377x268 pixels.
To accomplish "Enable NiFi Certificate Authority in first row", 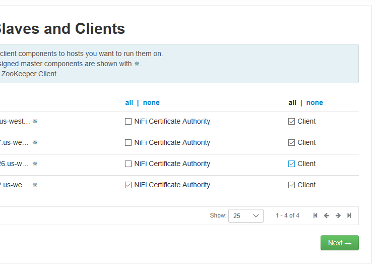I will coord(129,122).
